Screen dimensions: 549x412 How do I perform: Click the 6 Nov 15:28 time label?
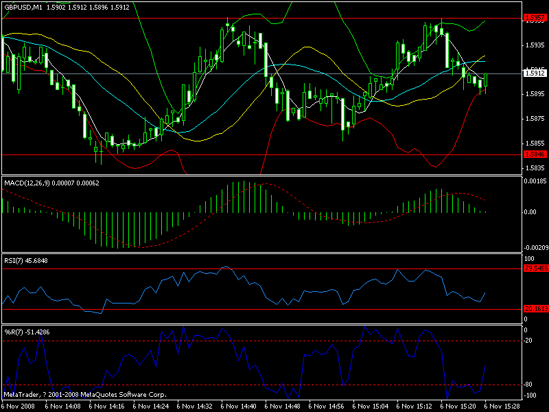click(x=502, y=407)
